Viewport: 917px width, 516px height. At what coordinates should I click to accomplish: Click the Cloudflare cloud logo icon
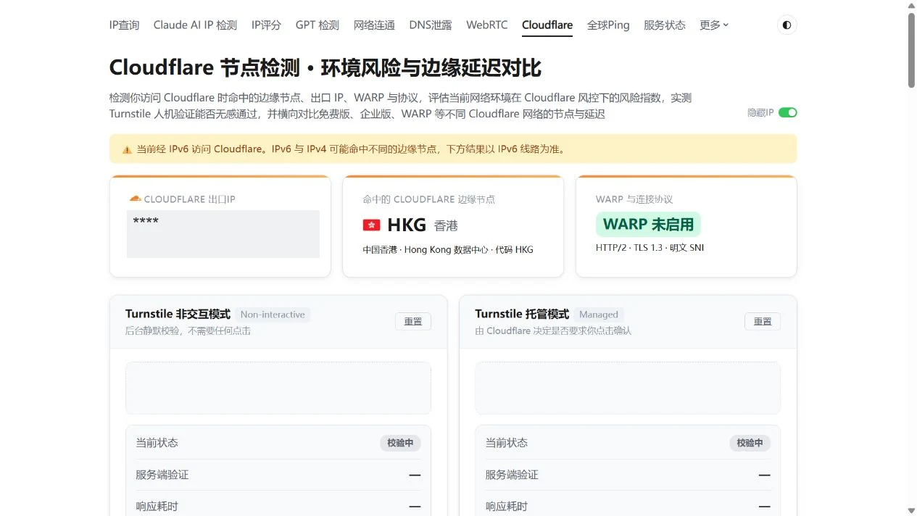[x=135, y=199]
